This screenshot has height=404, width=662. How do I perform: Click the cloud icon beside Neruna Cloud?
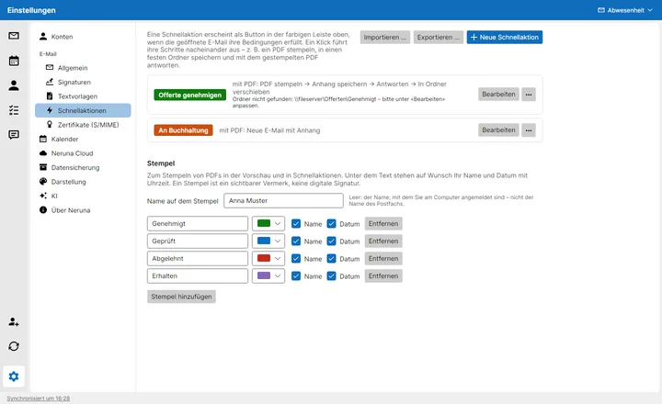(43, 153)
